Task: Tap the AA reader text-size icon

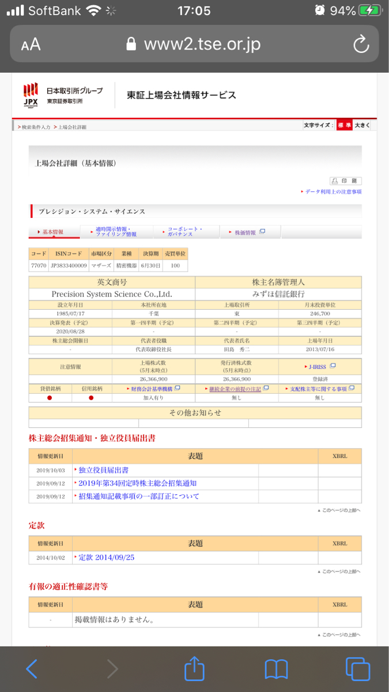Action: tap(31, 45)
